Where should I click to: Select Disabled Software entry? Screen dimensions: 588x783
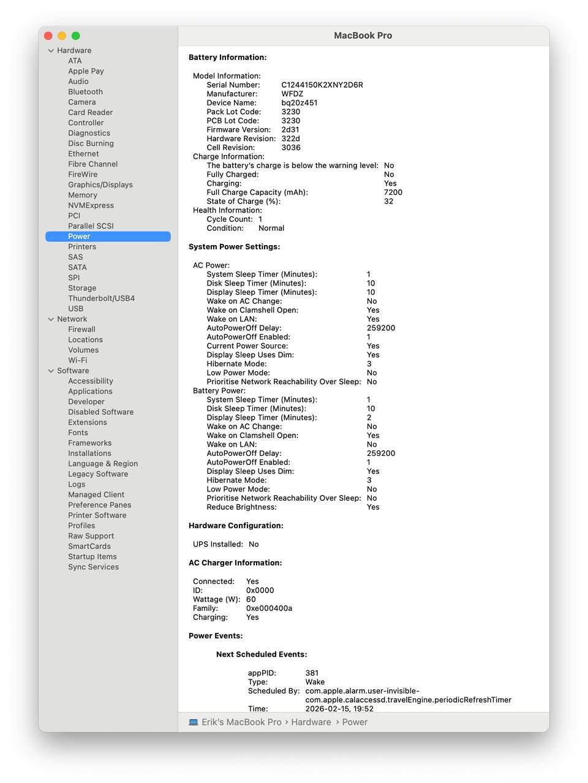point(100,412)
